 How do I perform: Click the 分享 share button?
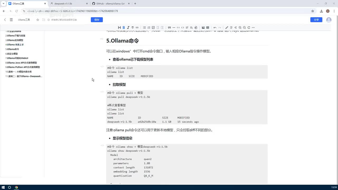click(x=316, y=20)
